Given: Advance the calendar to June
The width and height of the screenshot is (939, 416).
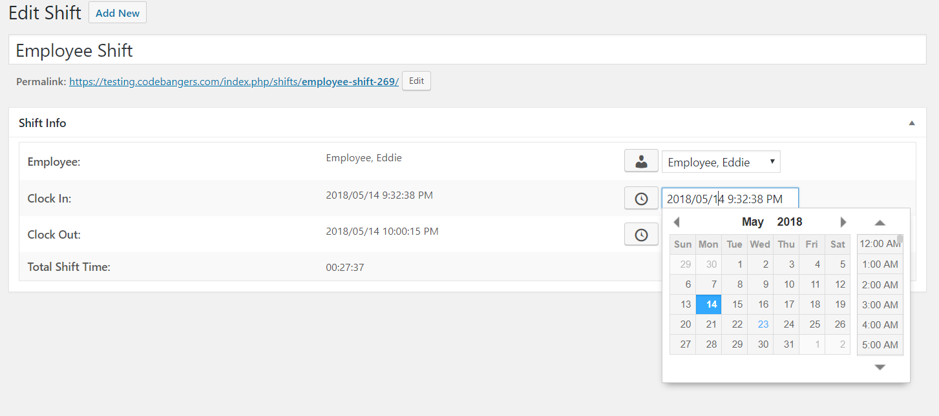Looking at the screenshot, I should tap(843, 221).
